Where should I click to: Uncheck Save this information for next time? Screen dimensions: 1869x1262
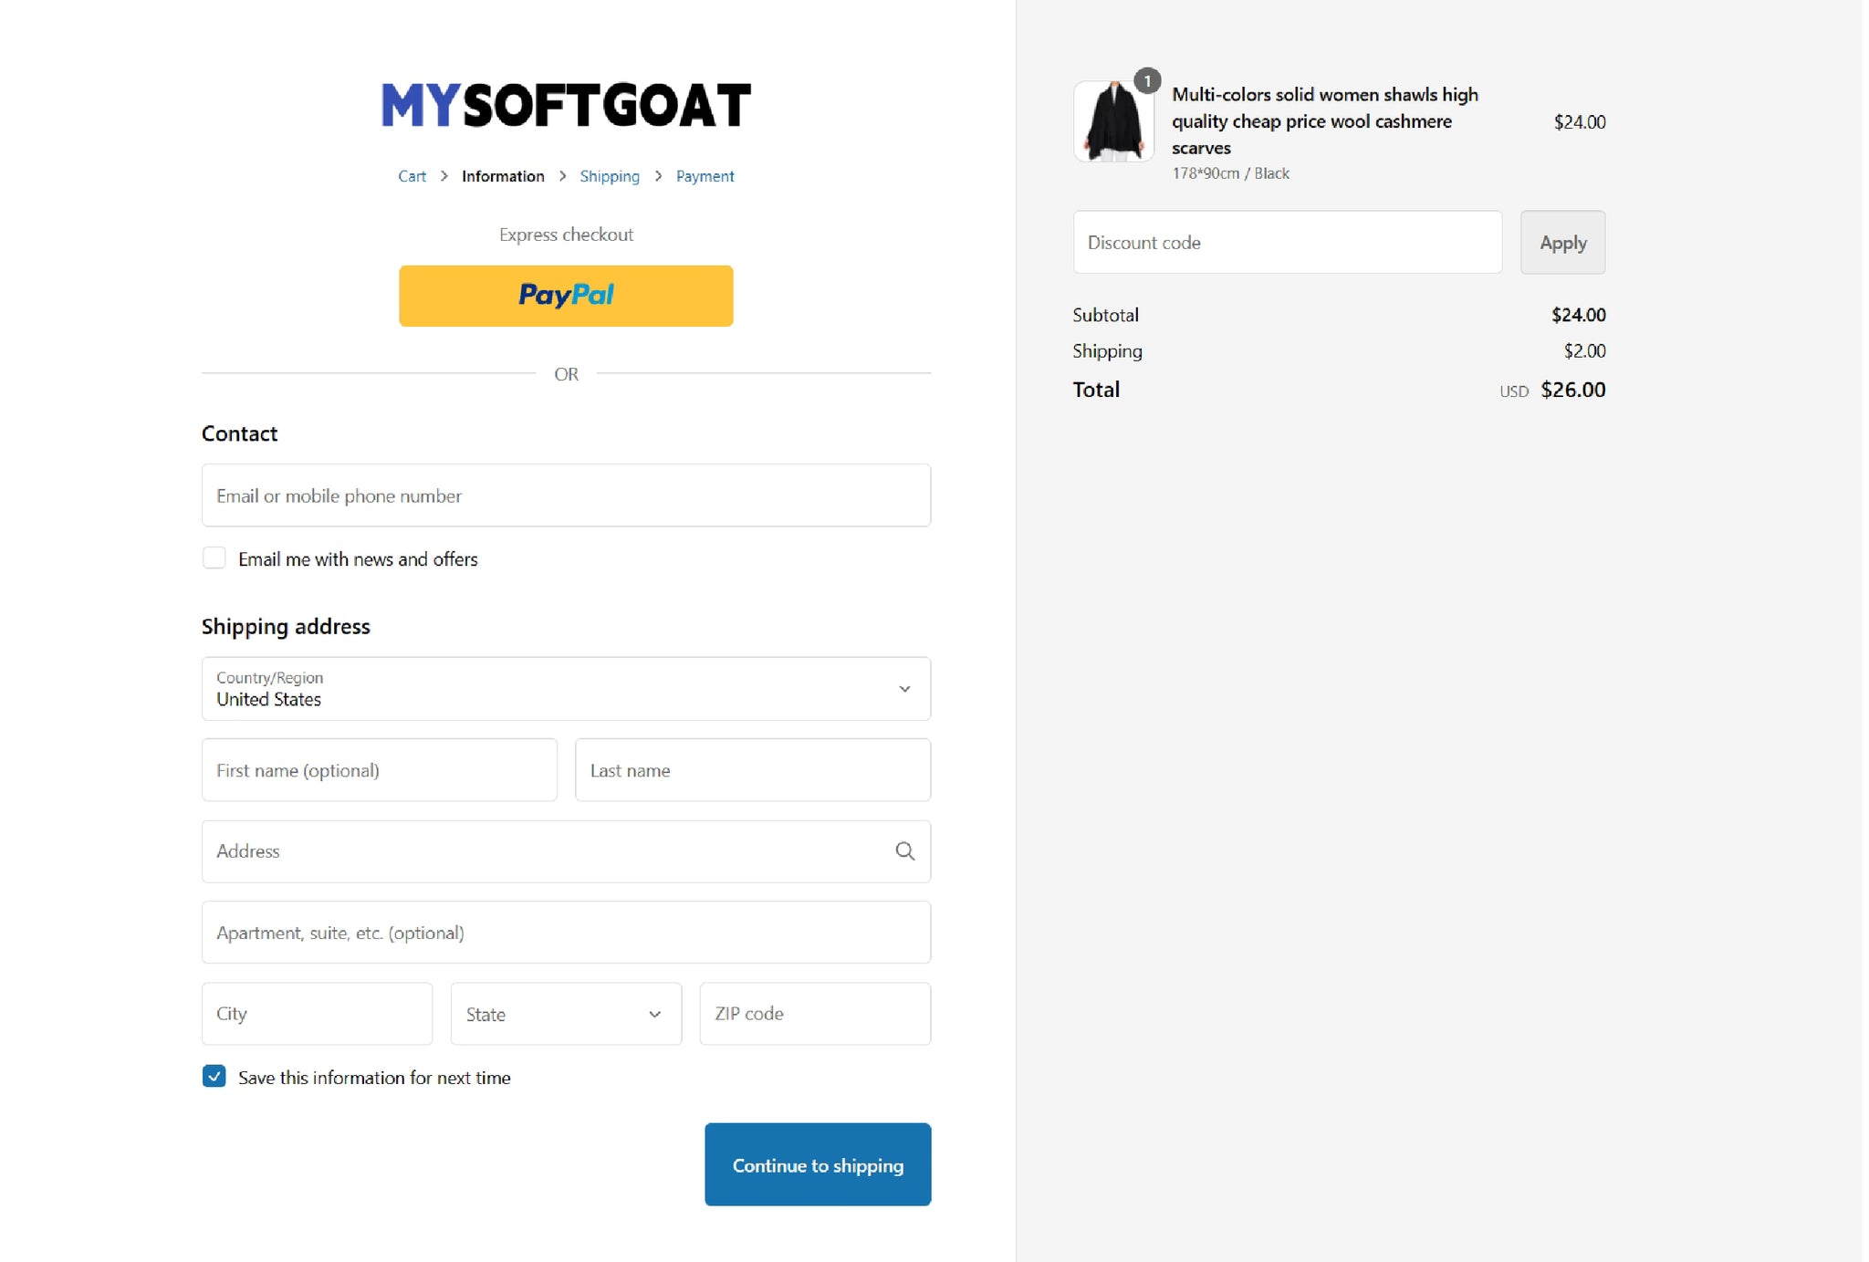coord(214,1077)
